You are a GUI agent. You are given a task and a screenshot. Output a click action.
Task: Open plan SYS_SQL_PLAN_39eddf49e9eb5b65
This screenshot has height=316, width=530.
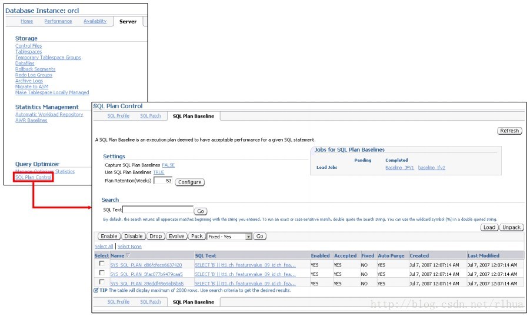(x=147, y=283)
